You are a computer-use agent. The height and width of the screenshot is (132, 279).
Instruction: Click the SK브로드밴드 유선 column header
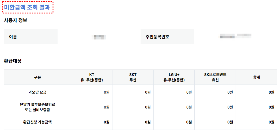pos(215,77)
